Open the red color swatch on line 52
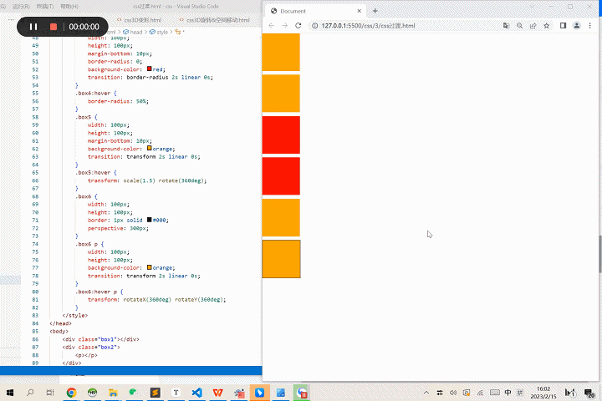The image size is (602, 401). coord(150,69)
